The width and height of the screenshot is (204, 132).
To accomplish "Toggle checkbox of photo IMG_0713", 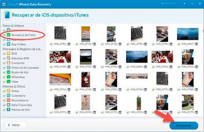I will coord(128,90).
